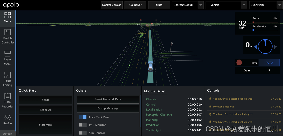Click the Quick Start panel heading

[x=27, y=90]
